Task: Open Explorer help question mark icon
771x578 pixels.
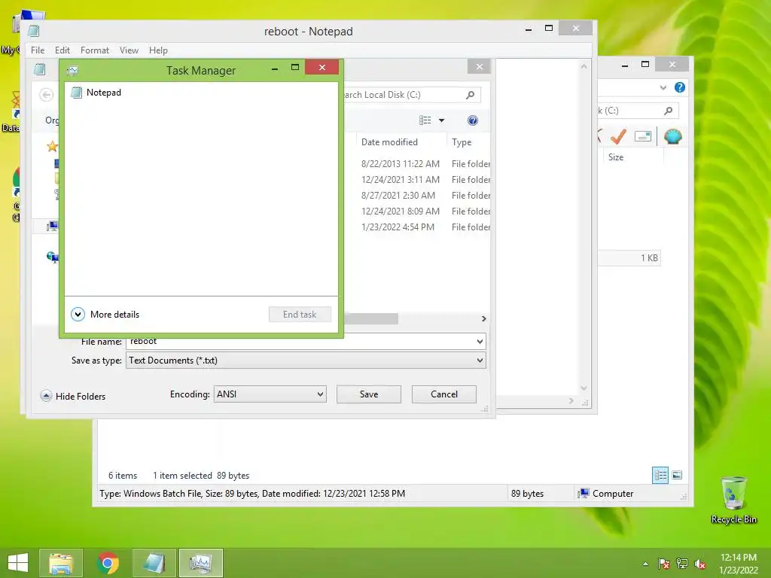Action: [x=680, y=87]
